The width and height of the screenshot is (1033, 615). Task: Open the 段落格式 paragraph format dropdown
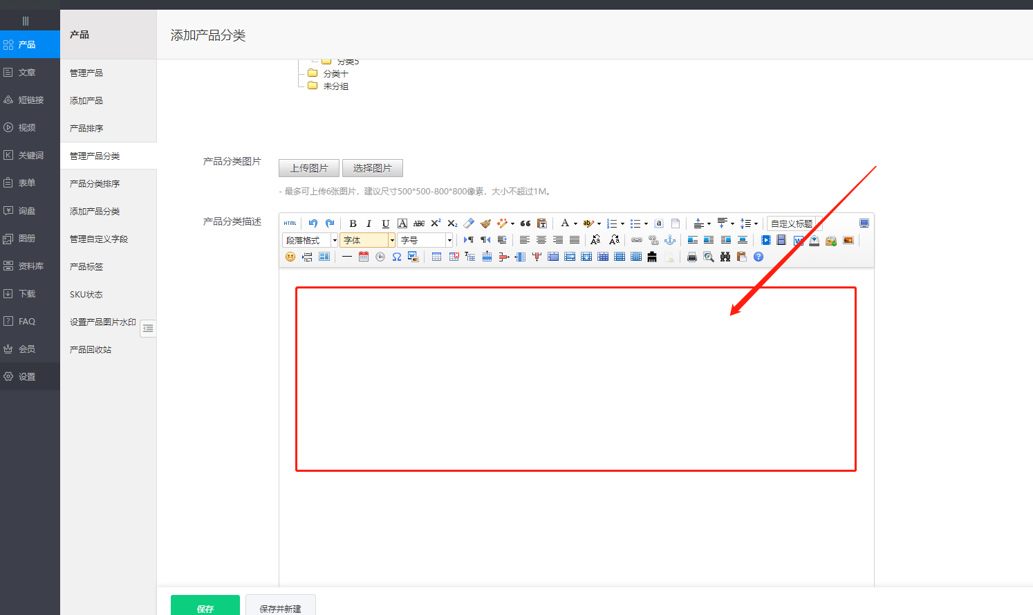point(310,240)
